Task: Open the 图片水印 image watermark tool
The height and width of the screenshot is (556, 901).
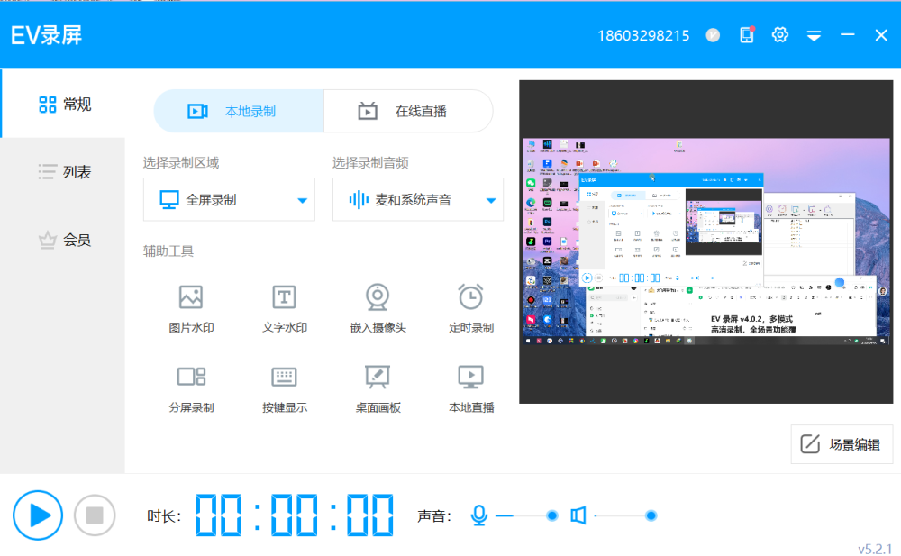Action: click(191, 309)
